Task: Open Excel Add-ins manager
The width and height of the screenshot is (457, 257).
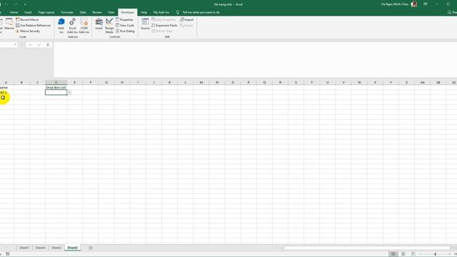Action: [72, 26]
